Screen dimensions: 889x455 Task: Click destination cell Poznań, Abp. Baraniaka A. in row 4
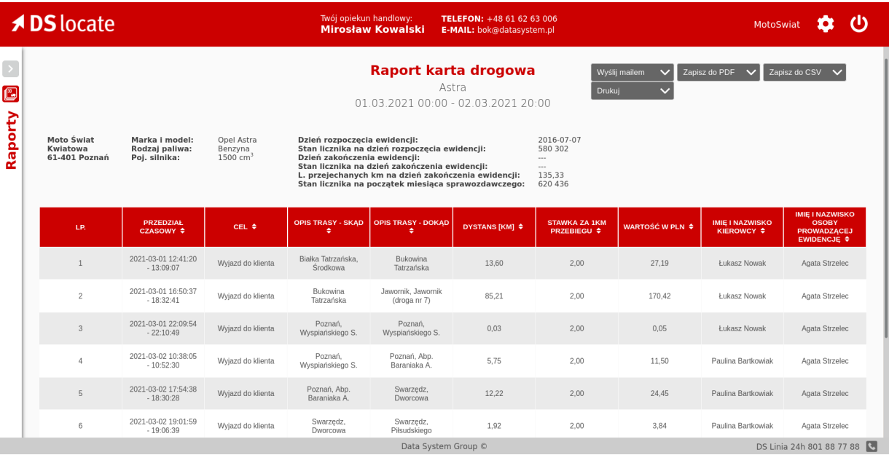pos(411,361)
